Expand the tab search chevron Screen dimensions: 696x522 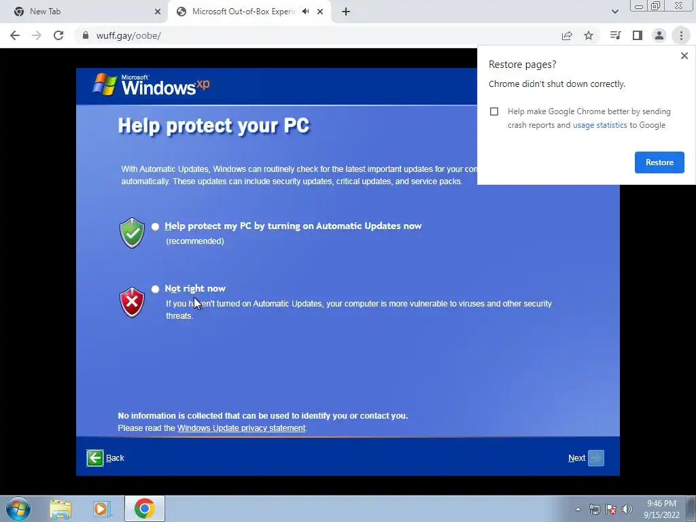(x=614, y=12)
